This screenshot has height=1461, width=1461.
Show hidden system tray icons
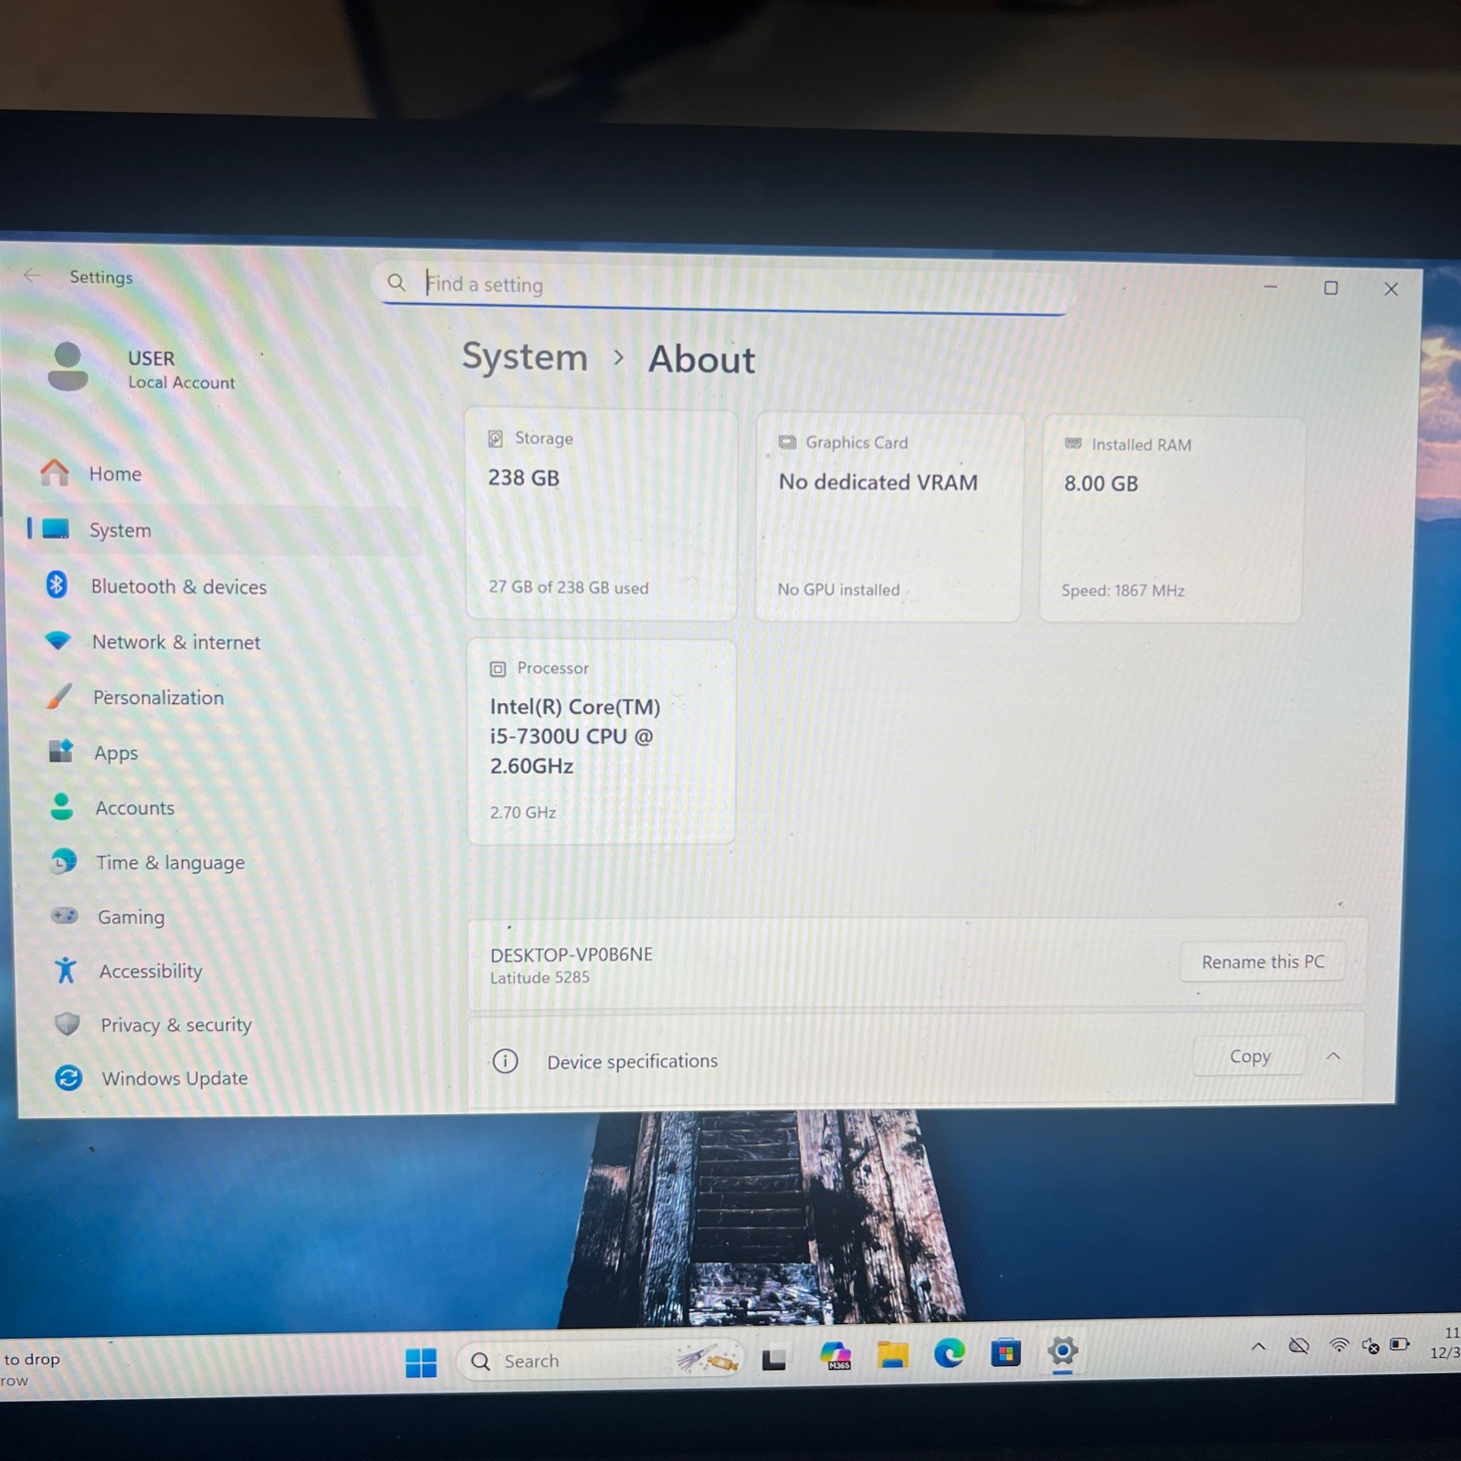coord(1258,1346)
